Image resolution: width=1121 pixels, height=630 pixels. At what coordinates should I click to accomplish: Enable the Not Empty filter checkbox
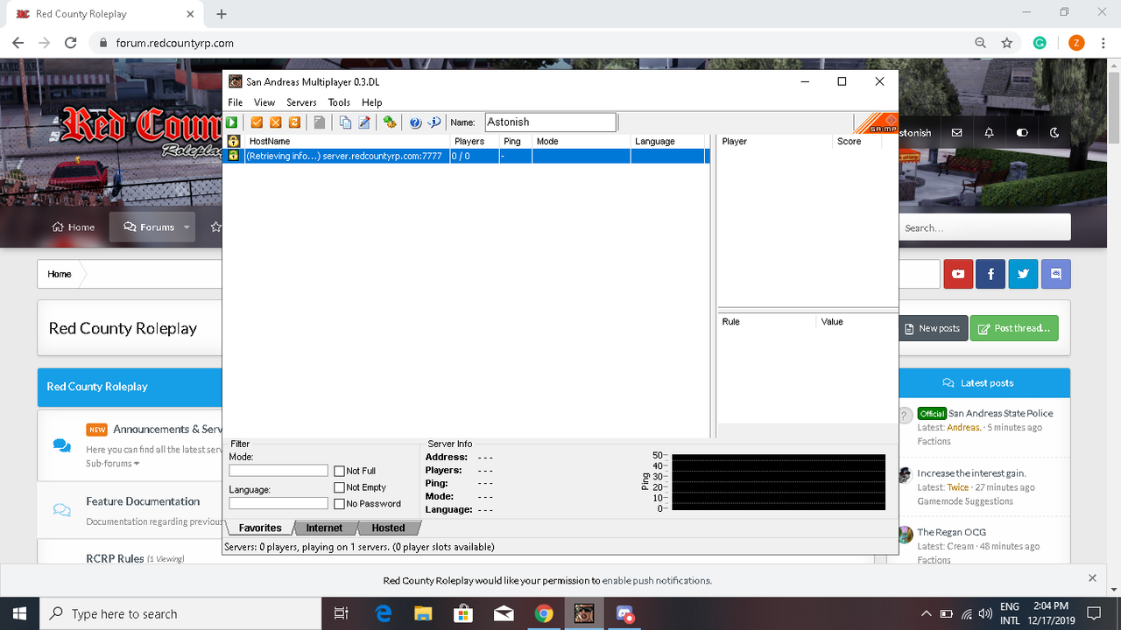339,487
